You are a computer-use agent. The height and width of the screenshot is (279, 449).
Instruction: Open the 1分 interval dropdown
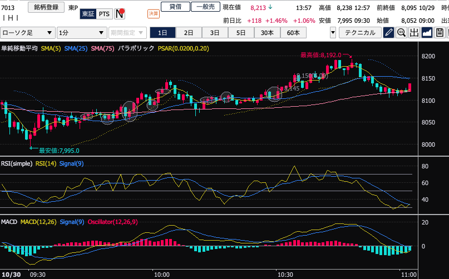[82, 33]
